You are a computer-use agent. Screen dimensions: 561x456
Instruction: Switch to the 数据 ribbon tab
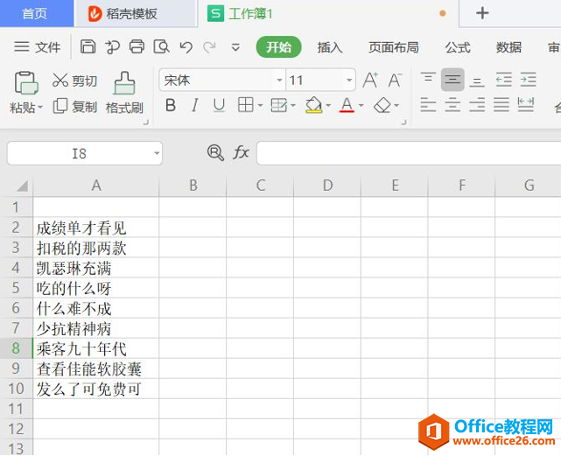click(x=508, y=47)
